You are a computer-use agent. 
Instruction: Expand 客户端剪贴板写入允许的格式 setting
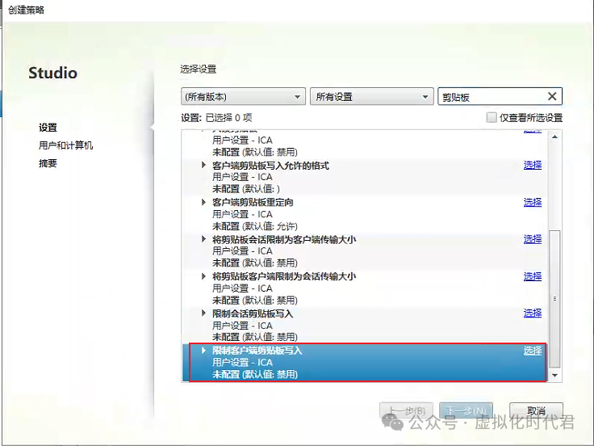click(203, 165)
